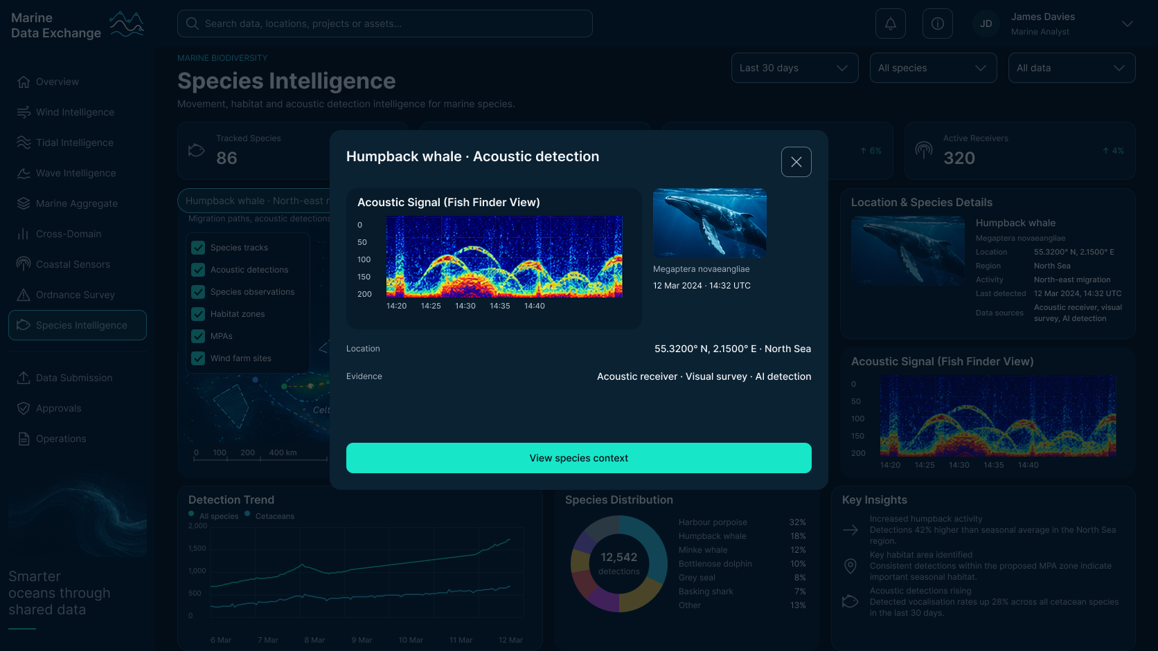Go to Overview in the sidebar
The image size is (1158, 651).
point(78,82)
